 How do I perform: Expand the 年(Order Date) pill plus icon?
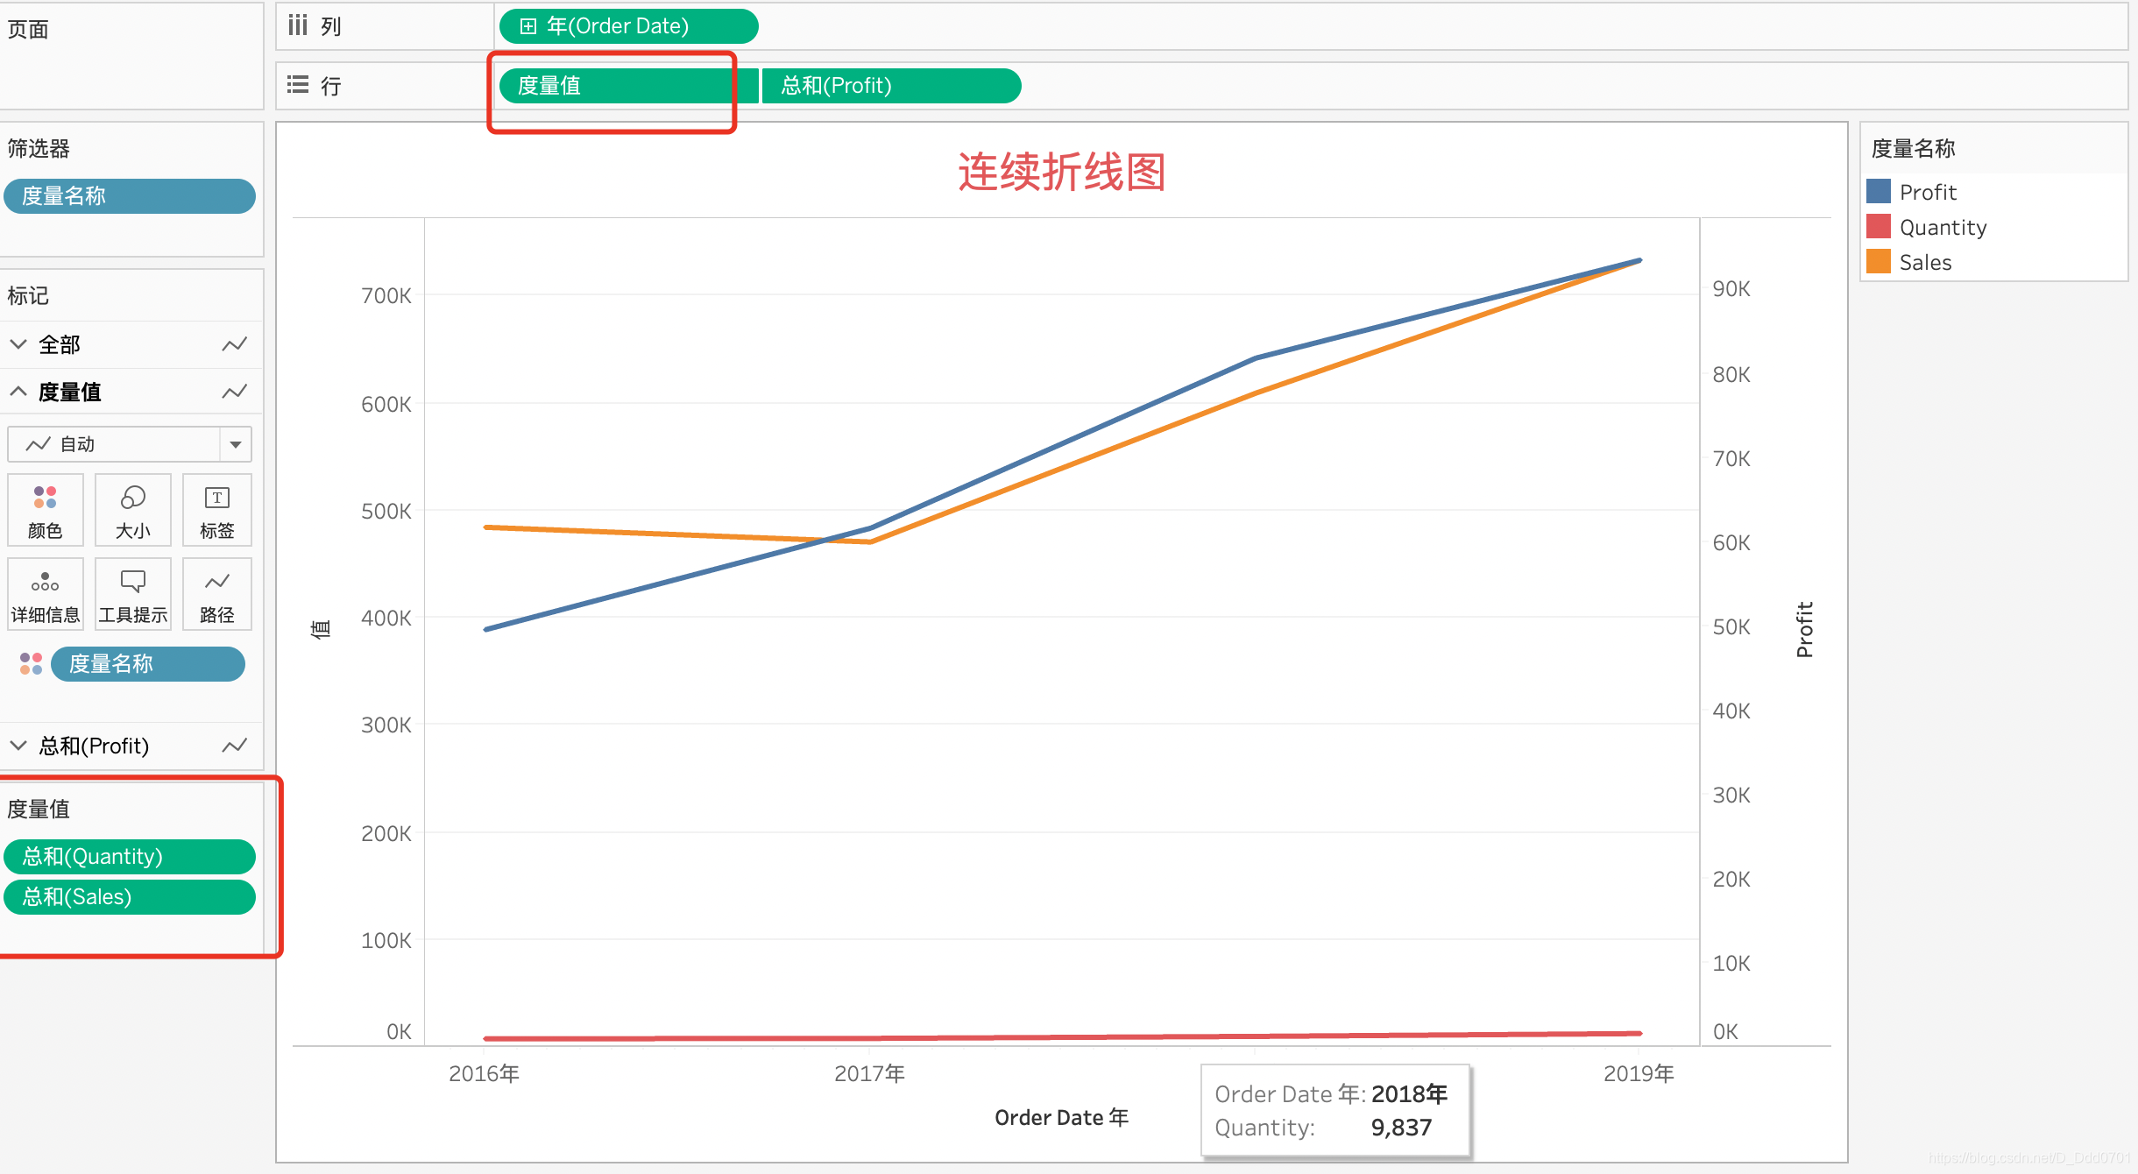(x=527, y=26)
